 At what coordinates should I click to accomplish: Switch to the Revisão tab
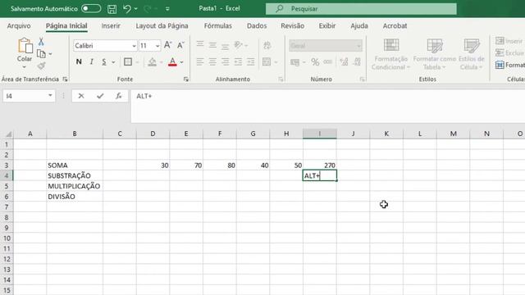click(292, 25)
